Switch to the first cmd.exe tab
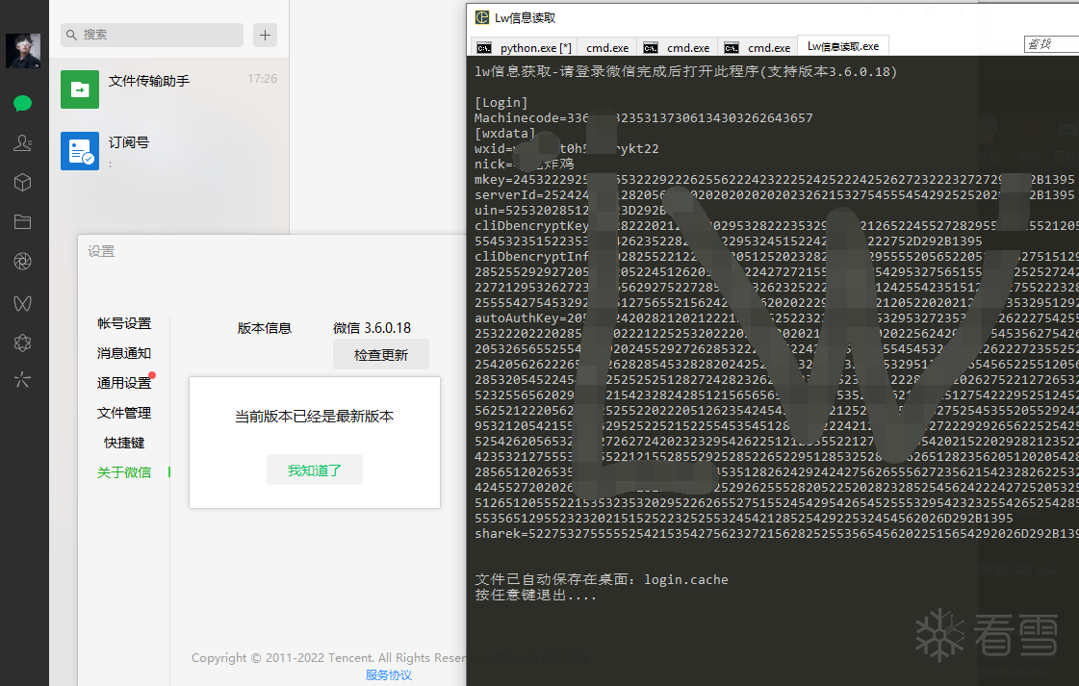 (x=607, y=47)
